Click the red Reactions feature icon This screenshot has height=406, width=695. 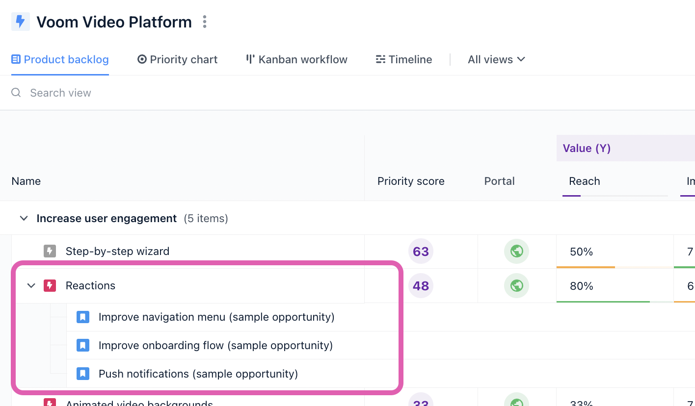pyautogui.click(x=50, y=285)
